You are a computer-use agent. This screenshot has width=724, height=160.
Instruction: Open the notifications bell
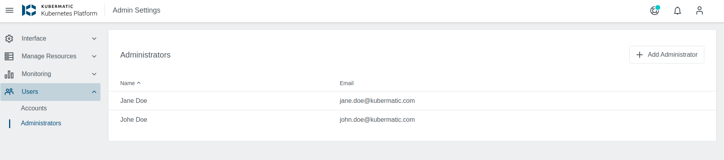click(677, 11)
